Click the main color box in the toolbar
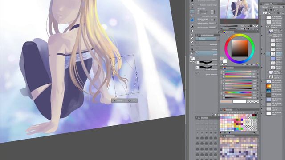The width and height of the screenshot is (285, 160). pos(191,57)
